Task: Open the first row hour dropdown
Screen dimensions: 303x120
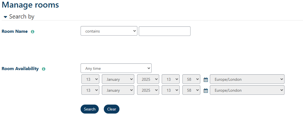Action: tap(170, 79)
